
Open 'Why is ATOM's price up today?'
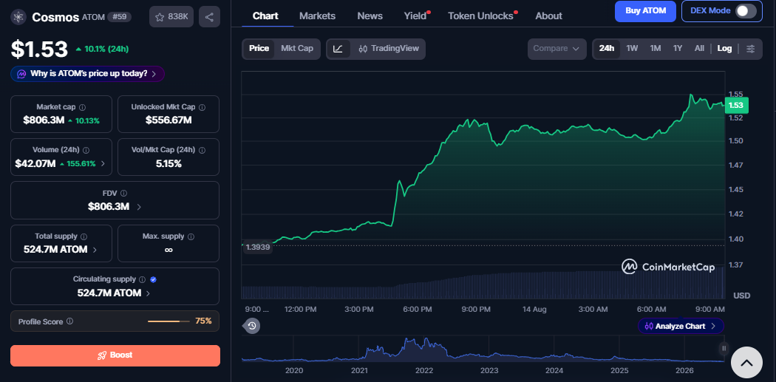point(88,74)
